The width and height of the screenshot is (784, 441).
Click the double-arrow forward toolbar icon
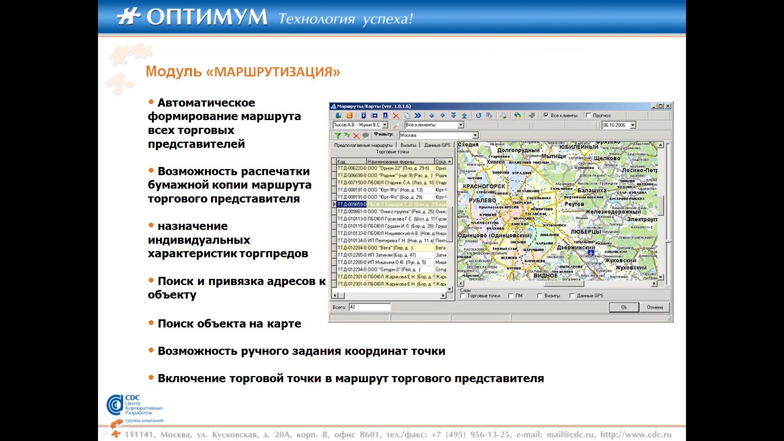418,116
